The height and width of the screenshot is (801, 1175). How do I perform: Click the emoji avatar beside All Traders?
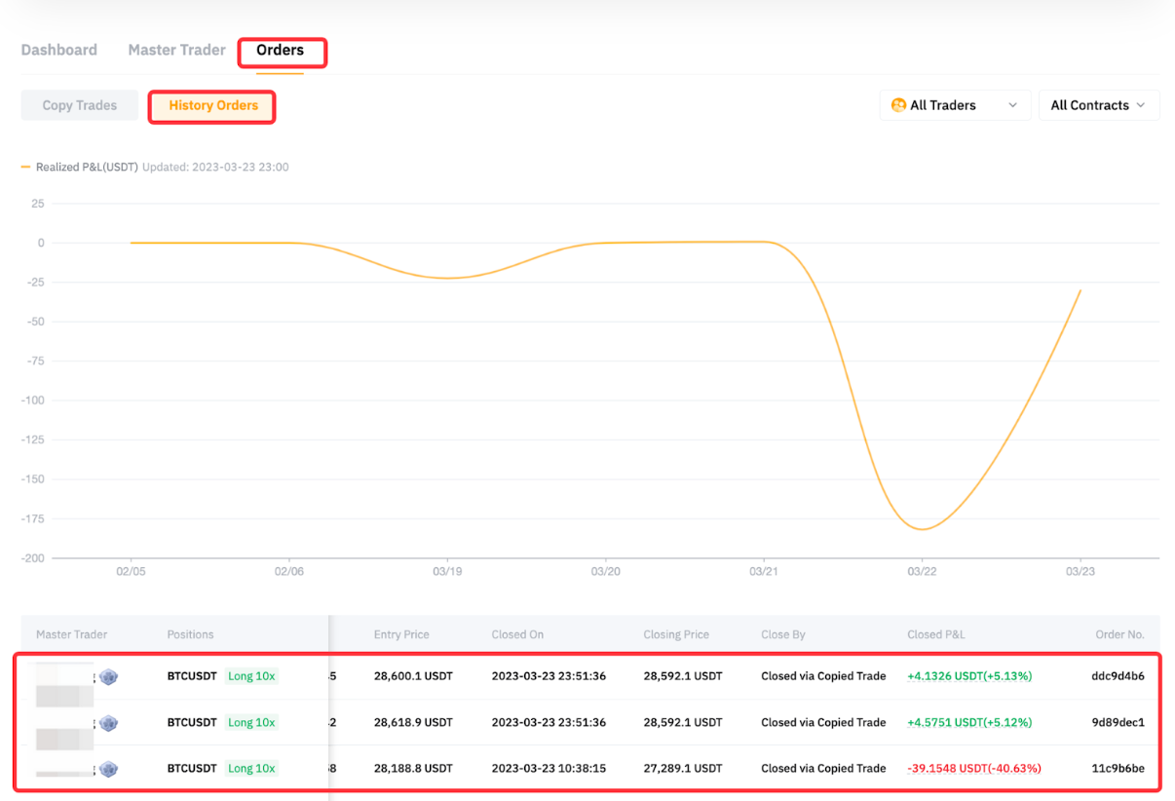(898, 105)
